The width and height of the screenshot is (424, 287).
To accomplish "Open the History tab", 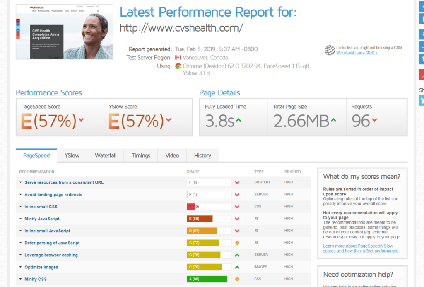I will pos(202,155).
